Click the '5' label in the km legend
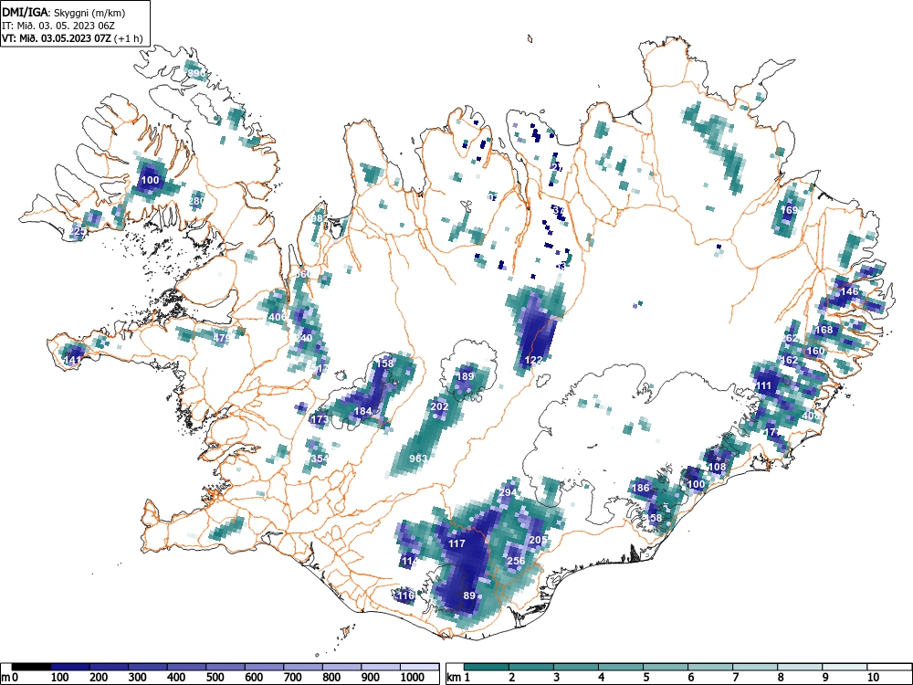 645,677
